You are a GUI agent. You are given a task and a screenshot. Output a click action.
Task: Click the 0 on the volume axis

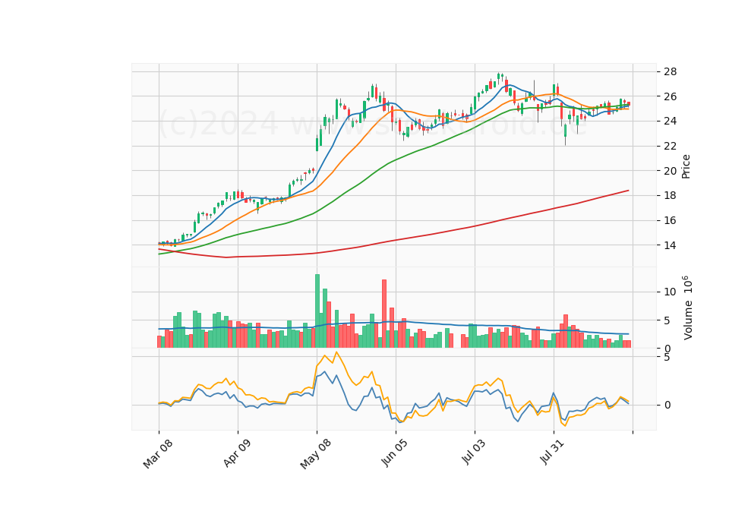click(x=667, y=349)
